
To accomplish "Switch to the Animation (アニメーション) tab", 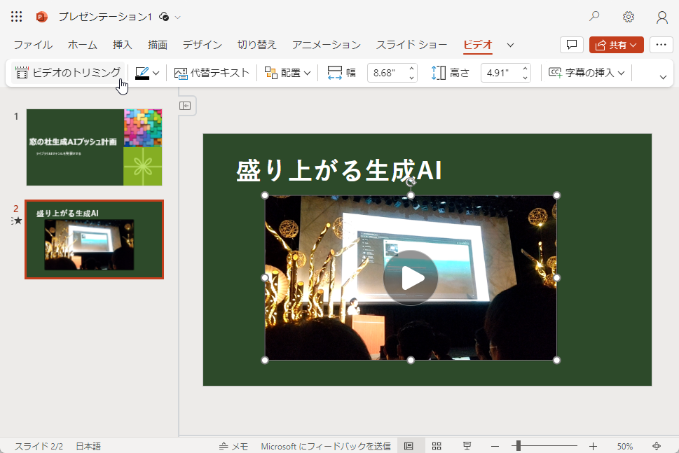I will (x=326, y=43).
